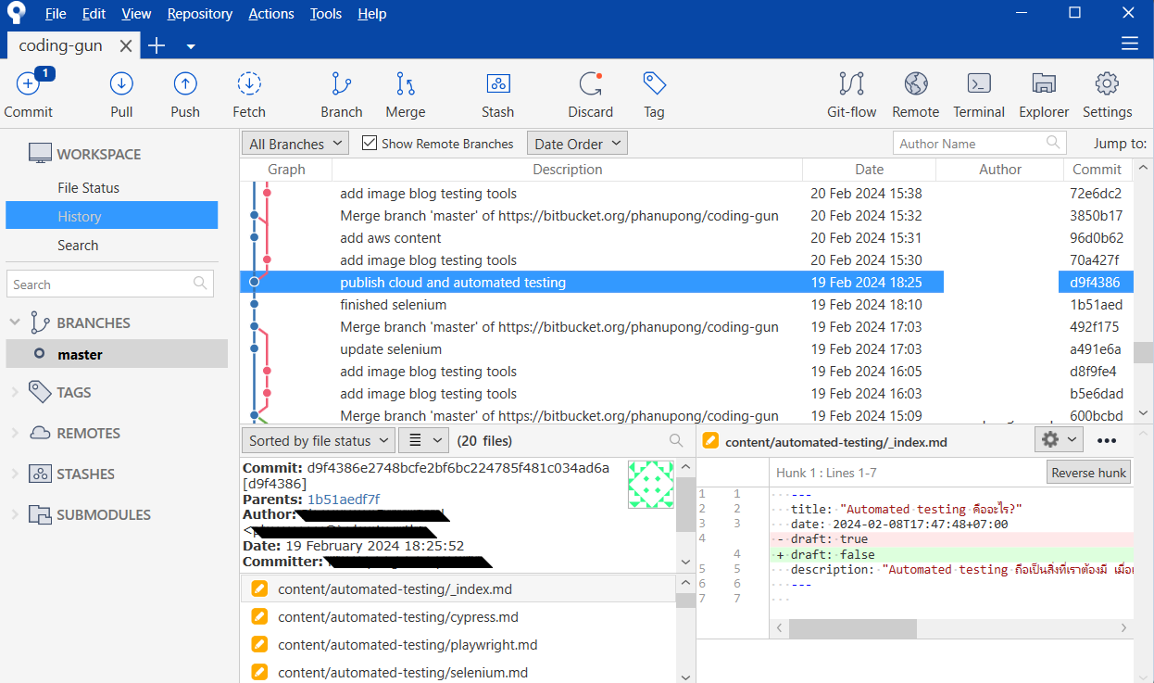Image resolution: width=1154 pixels, height=683 pixels.
Task: Open the Branch tool
Action: point(342,94)
